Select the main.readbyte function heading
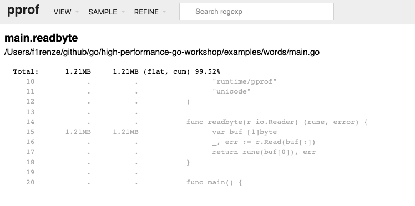 click(x=41, y=38)
